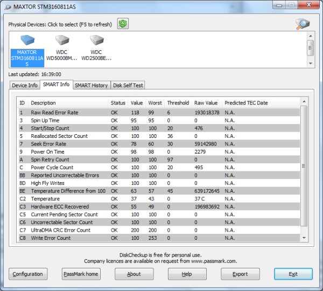Click the Threshold column header
Image resolution: width=323 pixels, height=291 pixels.
pos(178,103)
